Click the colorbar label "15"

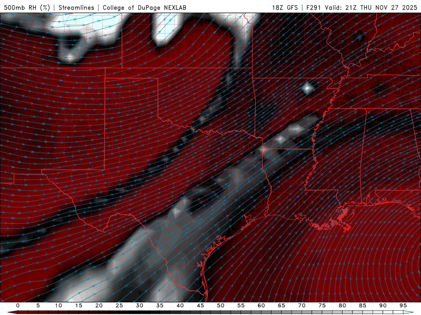(78, 306)
